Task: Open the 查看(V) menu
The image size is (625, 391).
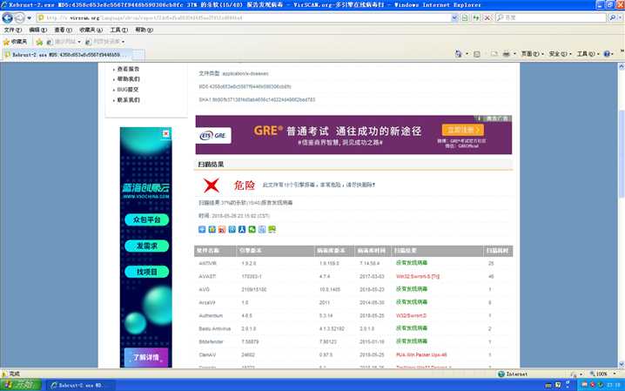Action: (63, 30)
